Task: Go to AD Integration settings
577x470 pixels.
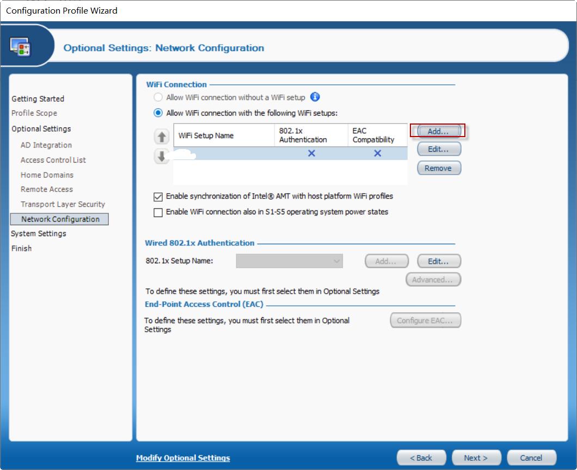Action: tap(46, 145)
